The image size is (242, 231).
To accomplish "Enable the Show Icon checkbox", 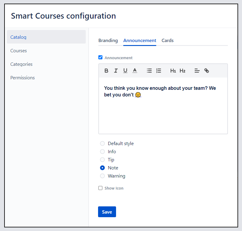I will 100,188.
